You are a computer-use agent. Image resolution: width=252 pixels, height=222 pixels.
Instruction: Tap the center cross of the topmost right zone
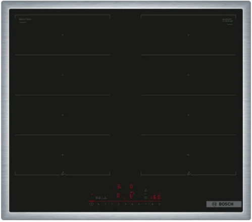188,35
